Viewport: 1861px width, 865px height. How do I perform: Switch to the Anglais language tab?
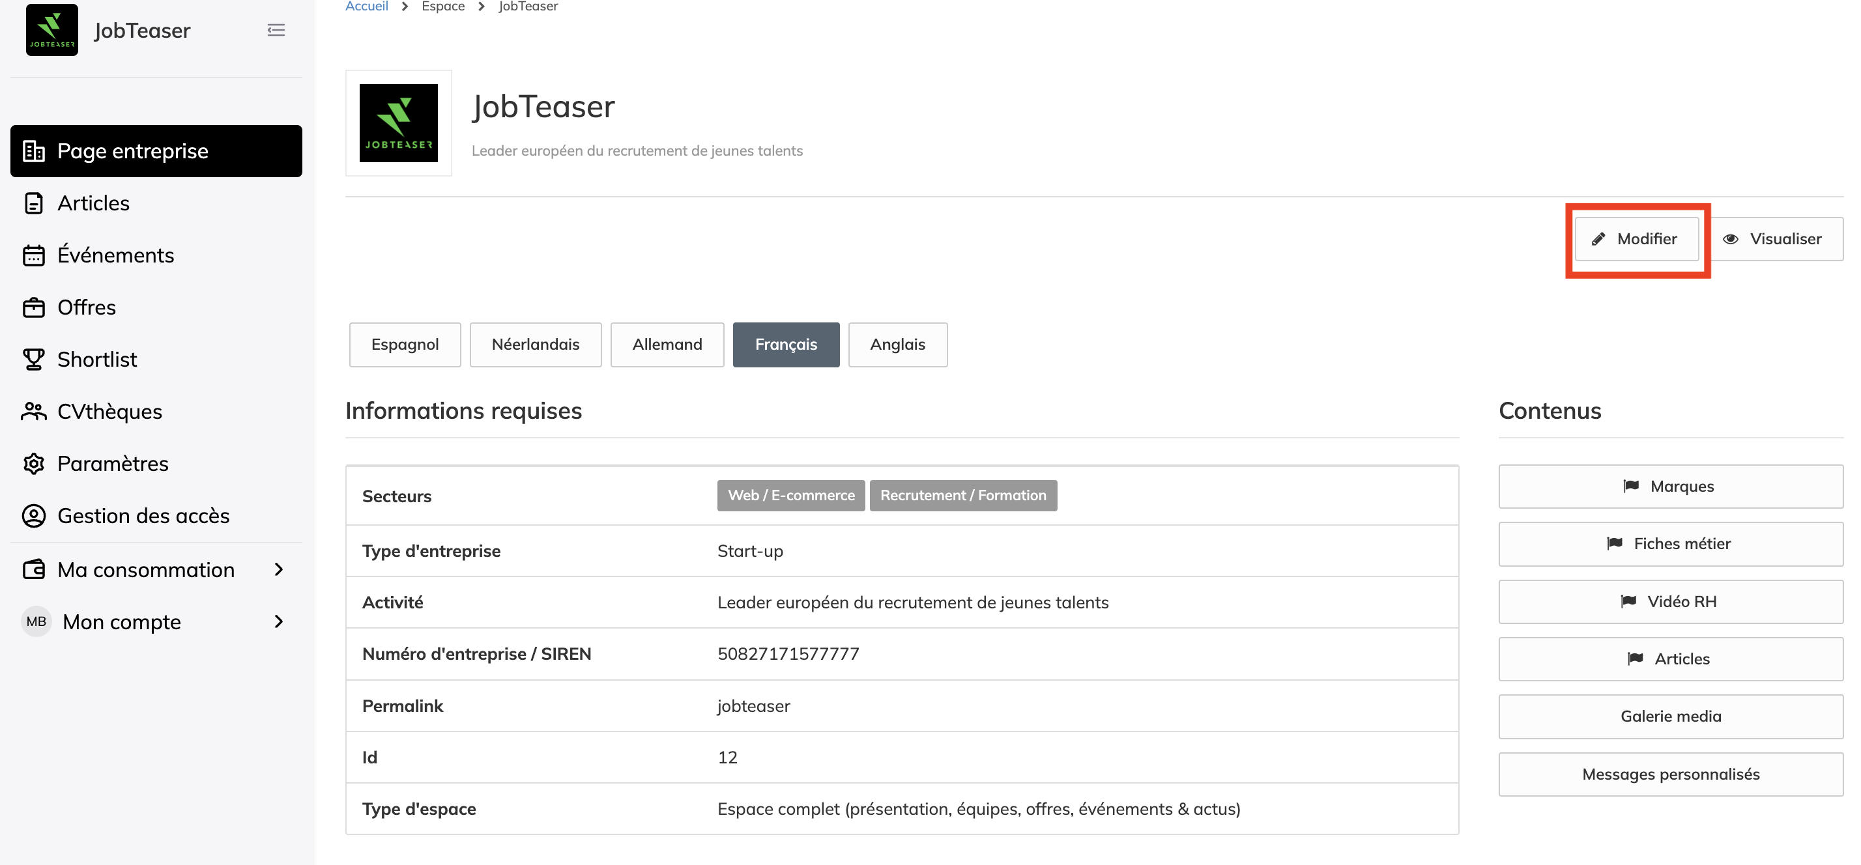(897, 345)
